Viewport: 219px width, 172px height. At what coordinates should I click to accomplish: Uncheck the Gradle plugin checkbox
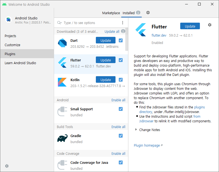coord(121,136)
